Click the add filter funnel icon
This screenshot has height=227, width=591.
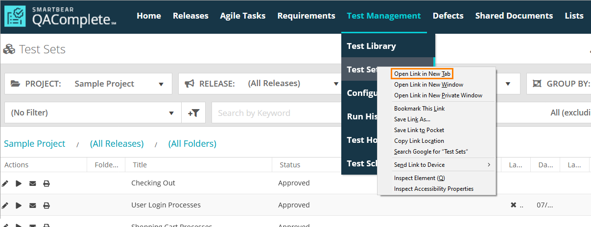[x=194, y=113]
